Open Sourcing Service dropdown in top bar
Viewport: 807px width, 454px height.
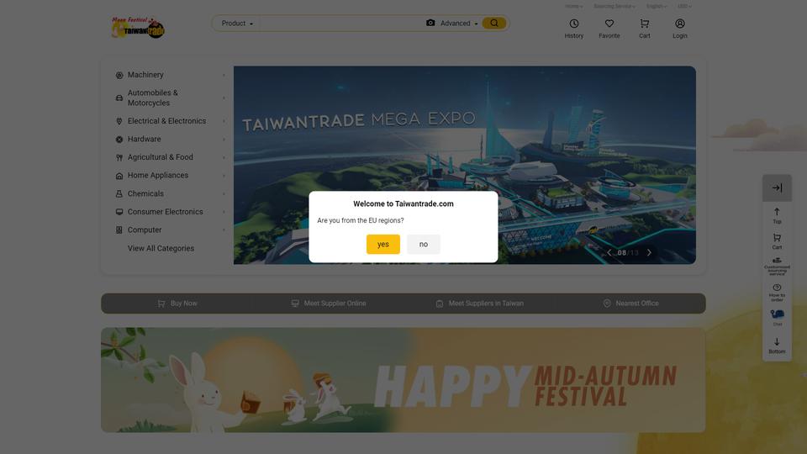[x=614, y=6]
